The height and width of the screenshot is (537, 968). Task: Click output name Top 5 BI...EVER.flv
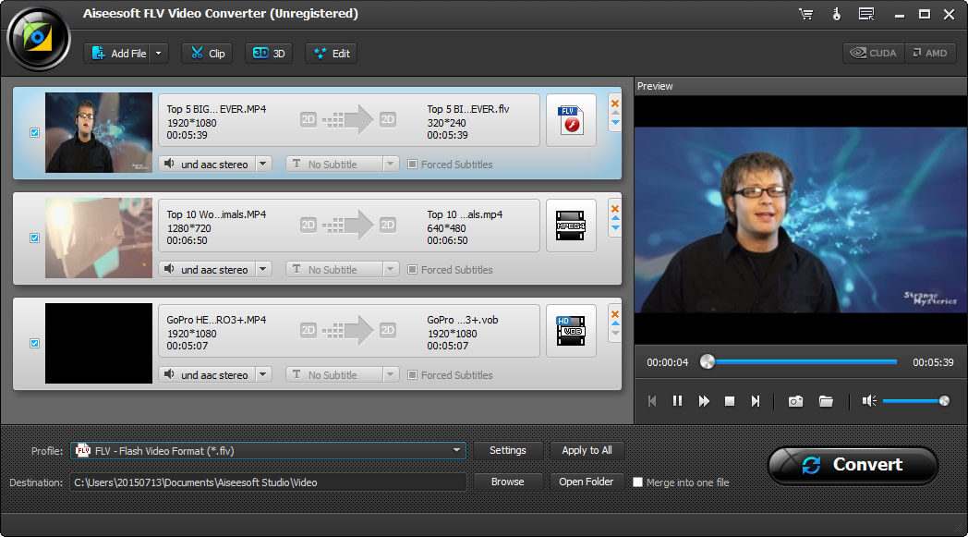tap(468, 109)
